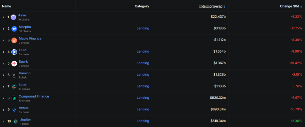Expand the Aave row chevron

click(3, 17)
